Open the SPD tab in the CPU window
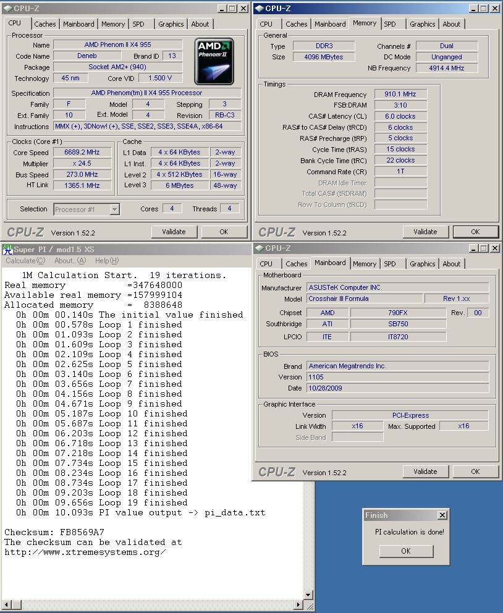This screenshot has height=613, width=503. point(138,24)
